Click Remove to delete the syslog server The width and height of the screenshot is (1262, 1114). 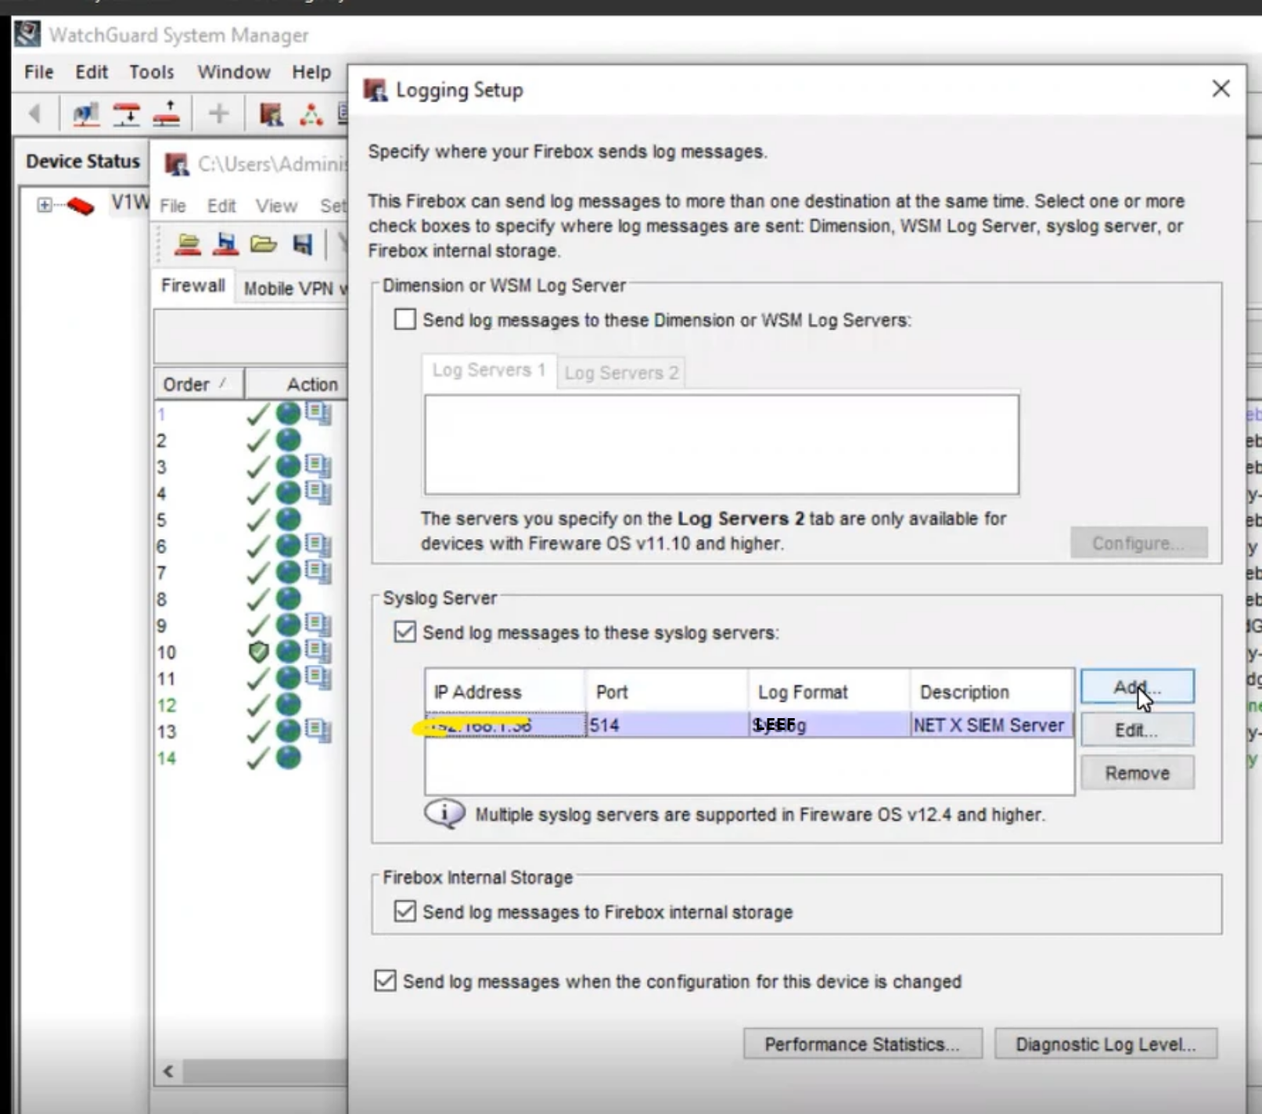click(1137, 773)
